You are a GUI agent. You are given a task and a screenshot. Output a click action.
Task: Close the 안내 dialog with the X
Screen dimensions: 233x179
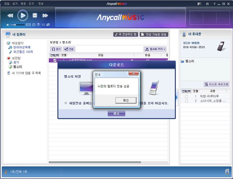134,73
